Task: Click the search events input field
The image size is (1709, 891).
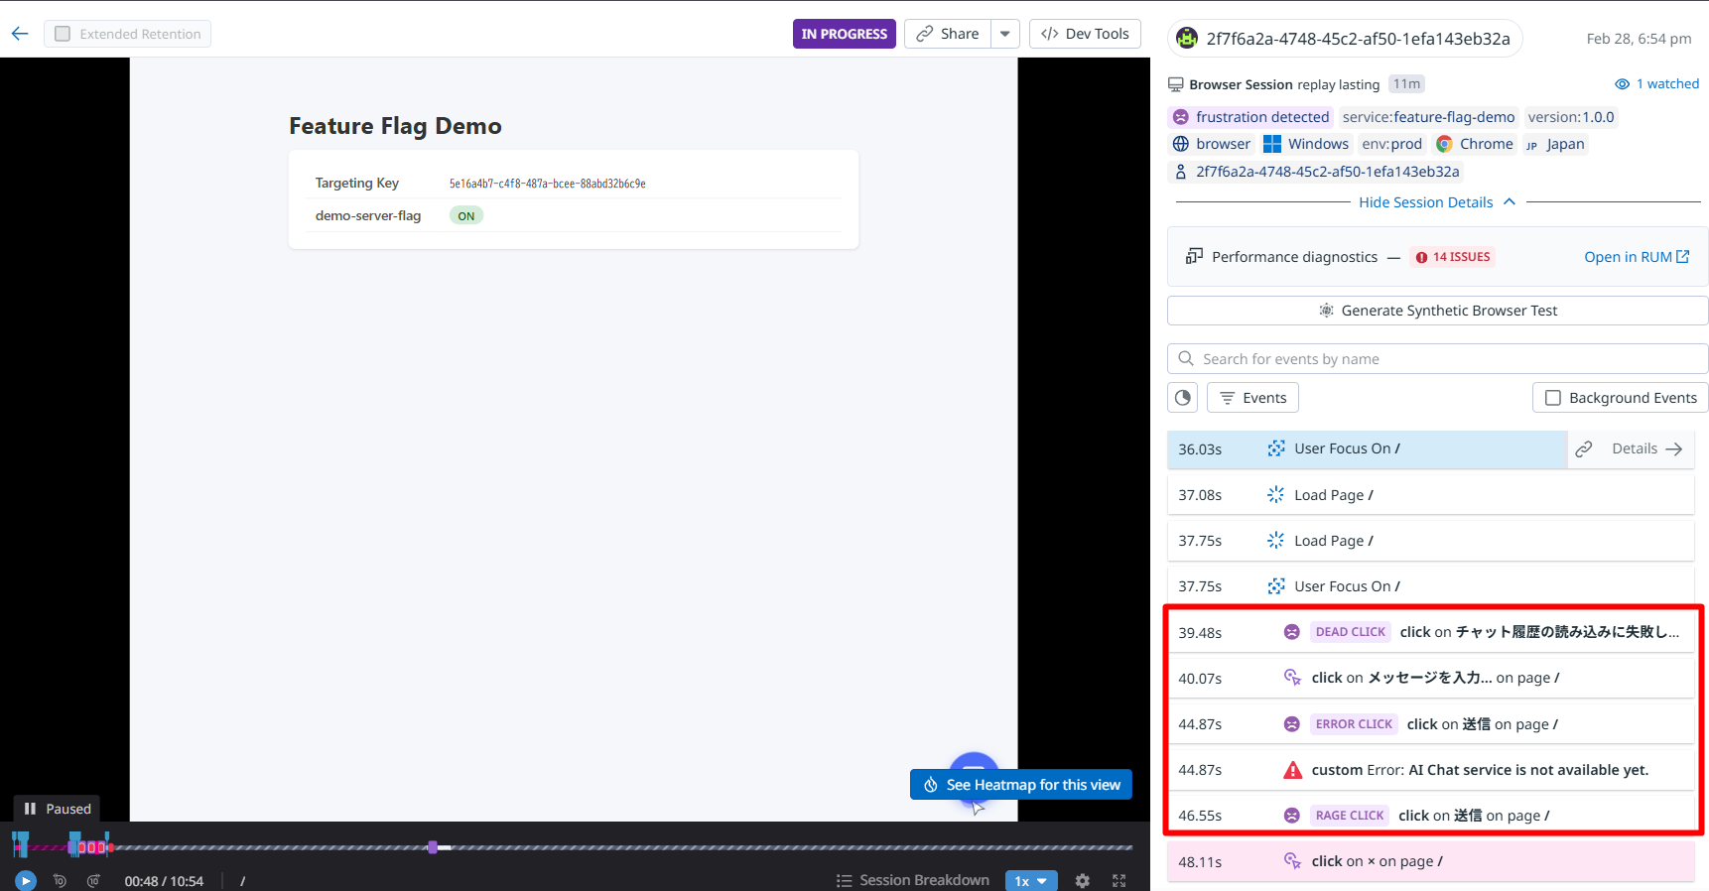Action: pos(1439,359)
